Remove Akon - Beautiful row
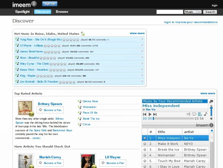 (x=142, y=57)
